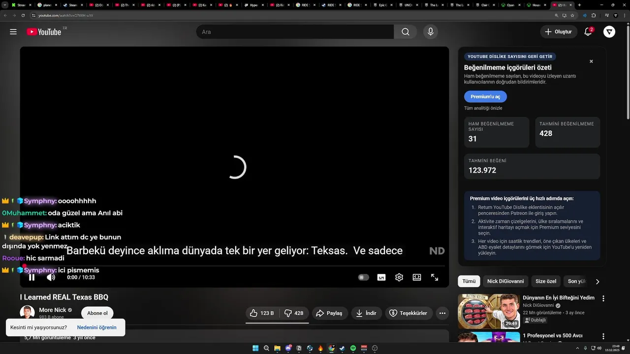Click the browser address bar URL
Image resolution: width=630 pixels, height=354 pixels.
(65, 16)
